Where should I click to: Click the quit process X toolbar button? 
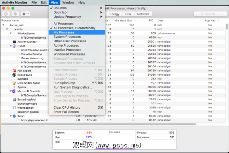pos(6,14)
